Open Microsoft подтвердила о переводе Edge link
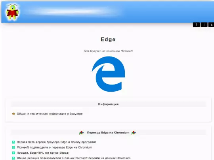 pos(54,147)
